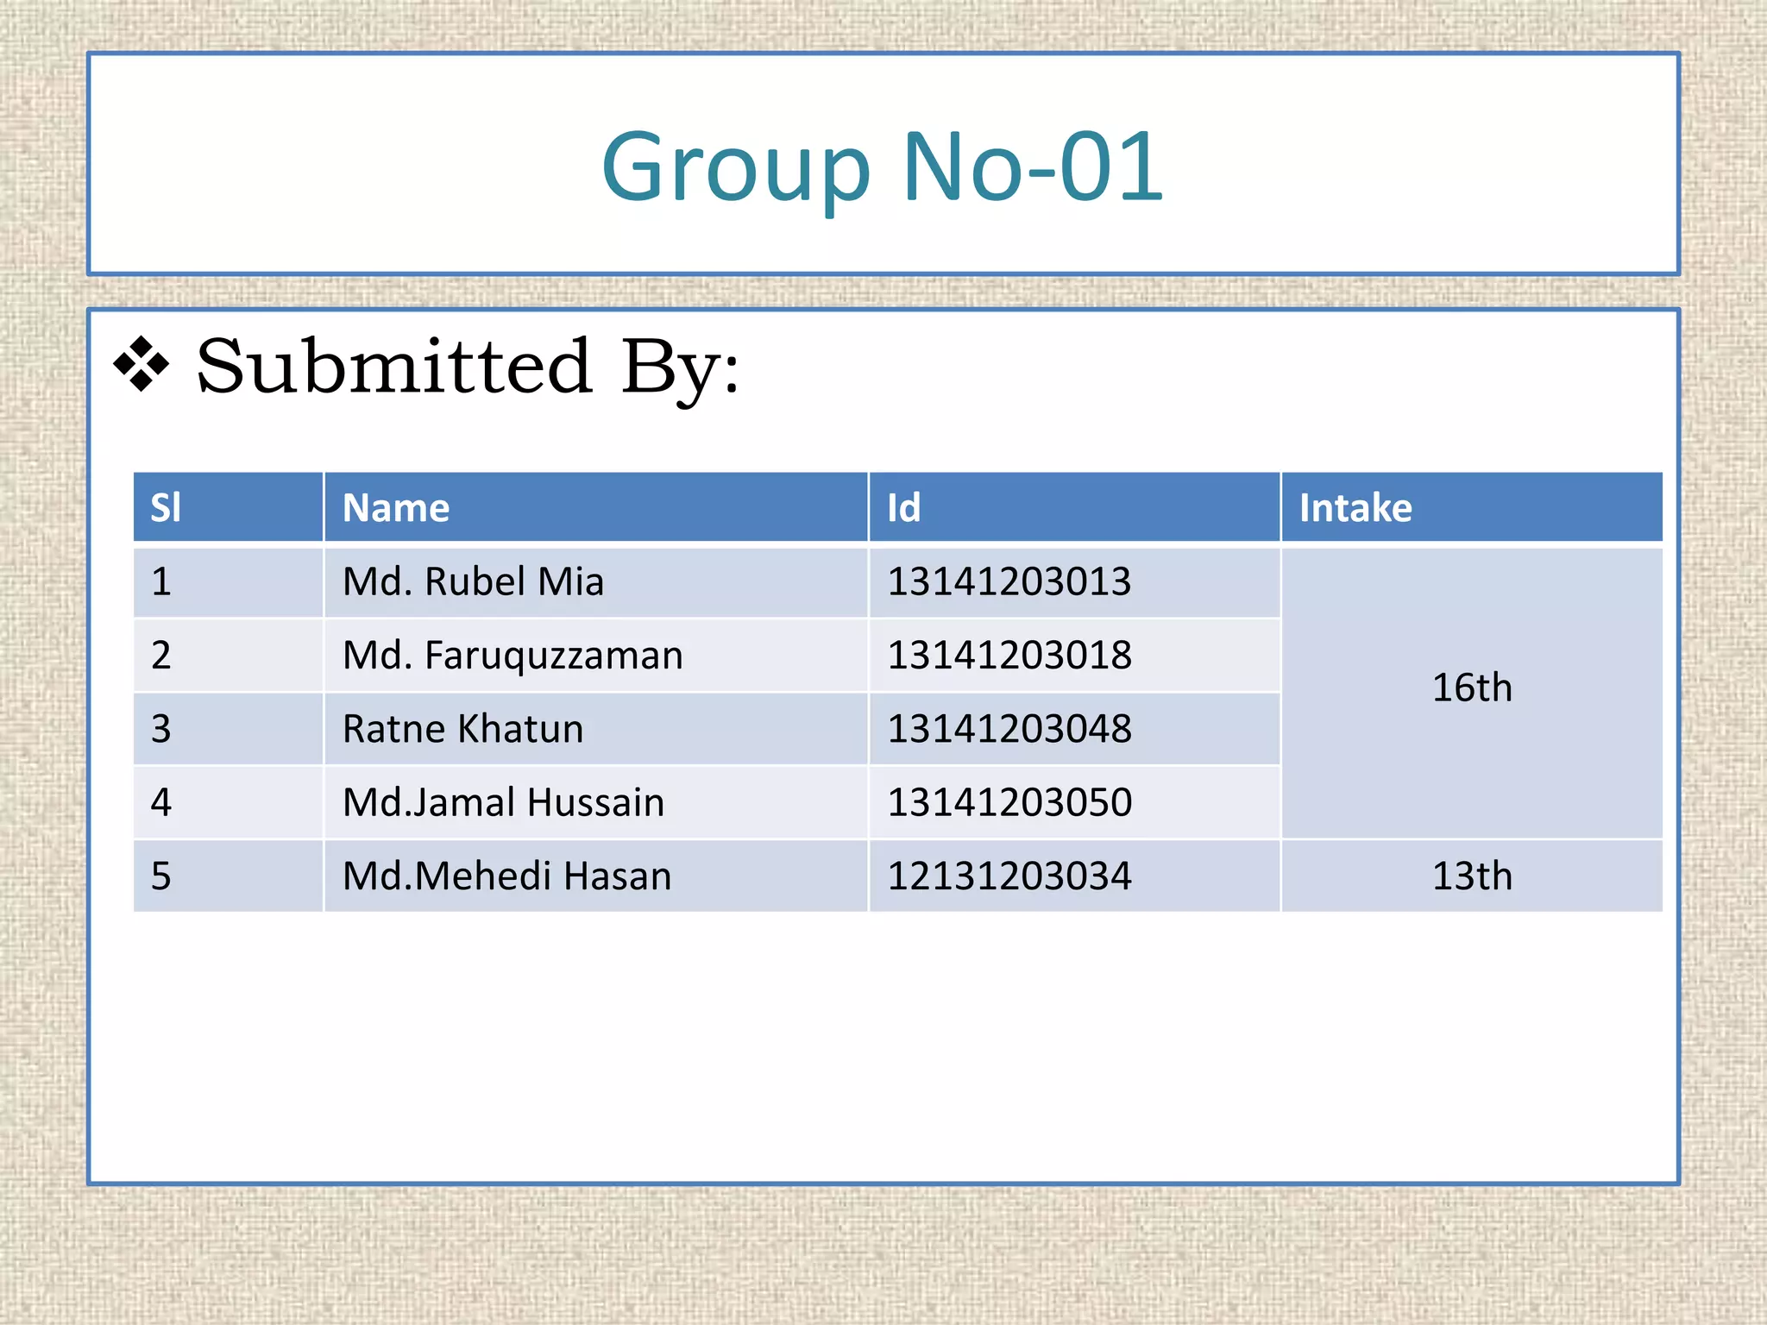Select the name 'Ratne Khatun'
This screenshot has width=1767, height=1325.
click(462, 729)
